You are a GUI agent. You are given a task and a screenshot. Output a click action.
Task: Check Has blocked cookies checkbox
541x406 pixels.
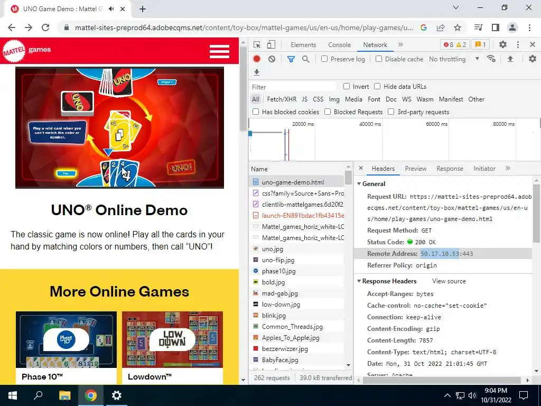tap(256, 112)
